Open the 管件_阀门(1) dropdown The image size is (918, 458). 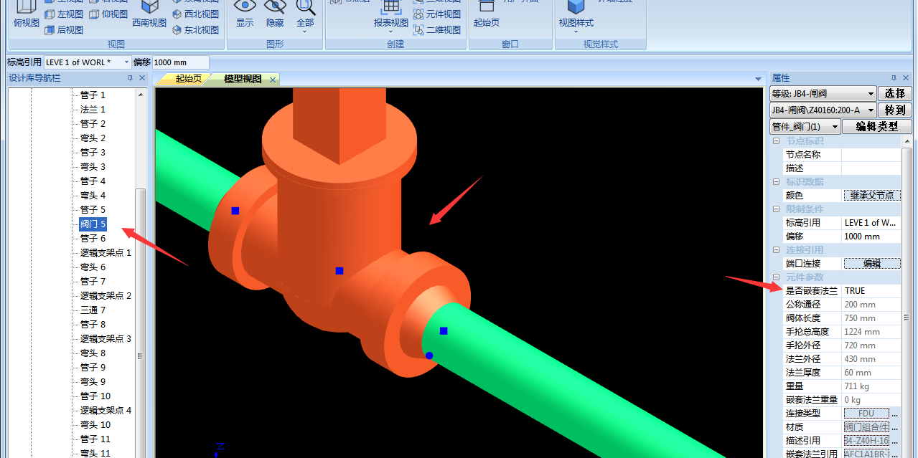[x=835, y=127]
